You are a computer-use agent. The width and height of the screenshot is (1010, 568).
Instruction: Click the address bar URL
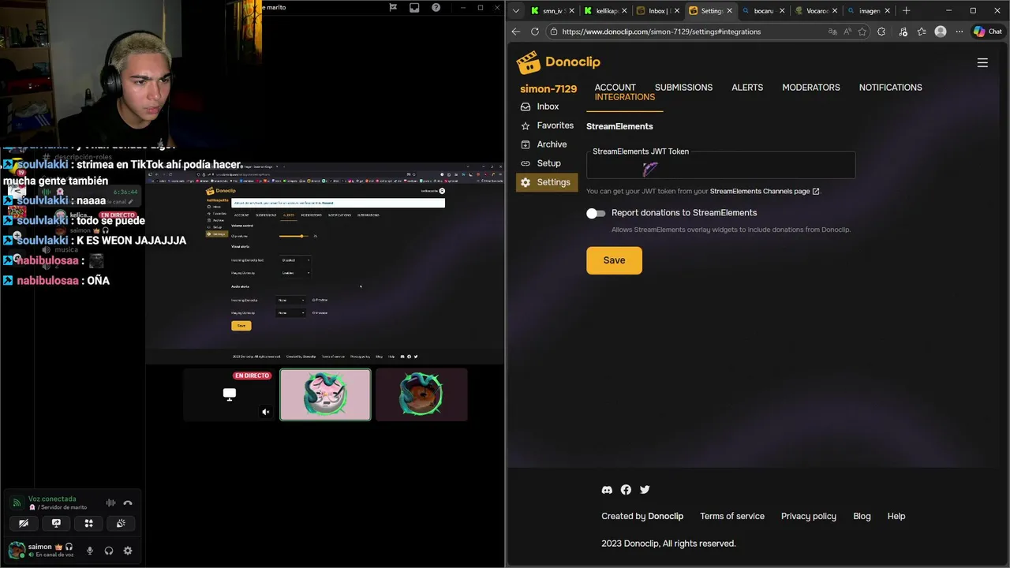tap(661, 32)
